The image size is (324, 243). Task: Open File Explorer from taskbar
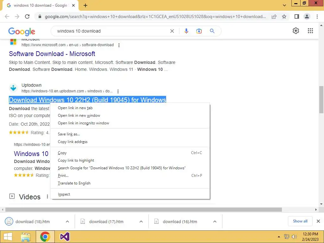[25, 237]
